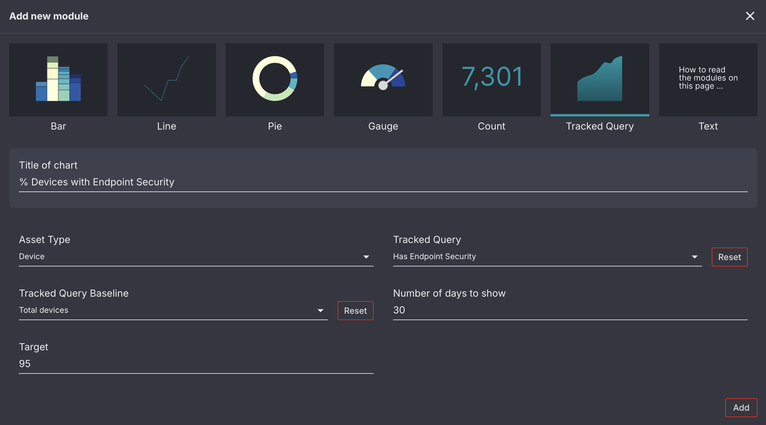The image size is (766, 425).
Task: Reset the Tracked Query selection
Action: (x=729, y=257)
